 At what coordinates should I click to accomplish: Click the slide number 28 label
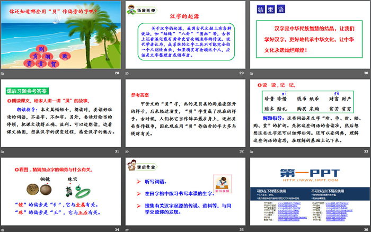[x=117, y=73]
